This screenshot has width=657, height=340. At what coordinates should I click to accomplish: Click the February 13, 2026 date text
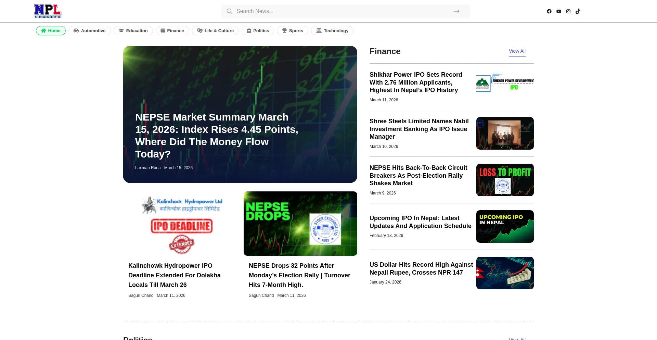tap(386, 236)
